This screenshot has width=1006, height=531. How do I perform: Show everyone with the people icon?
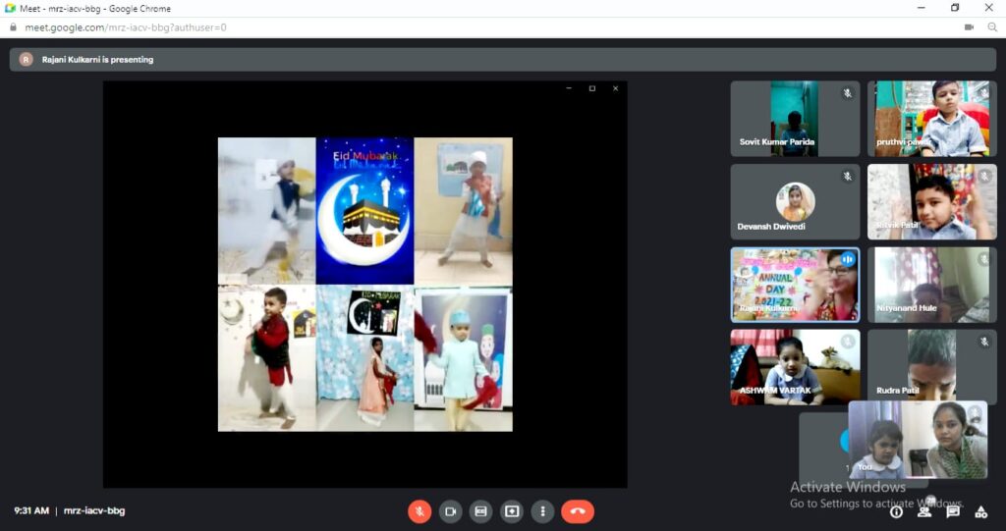tap(923, 511)
